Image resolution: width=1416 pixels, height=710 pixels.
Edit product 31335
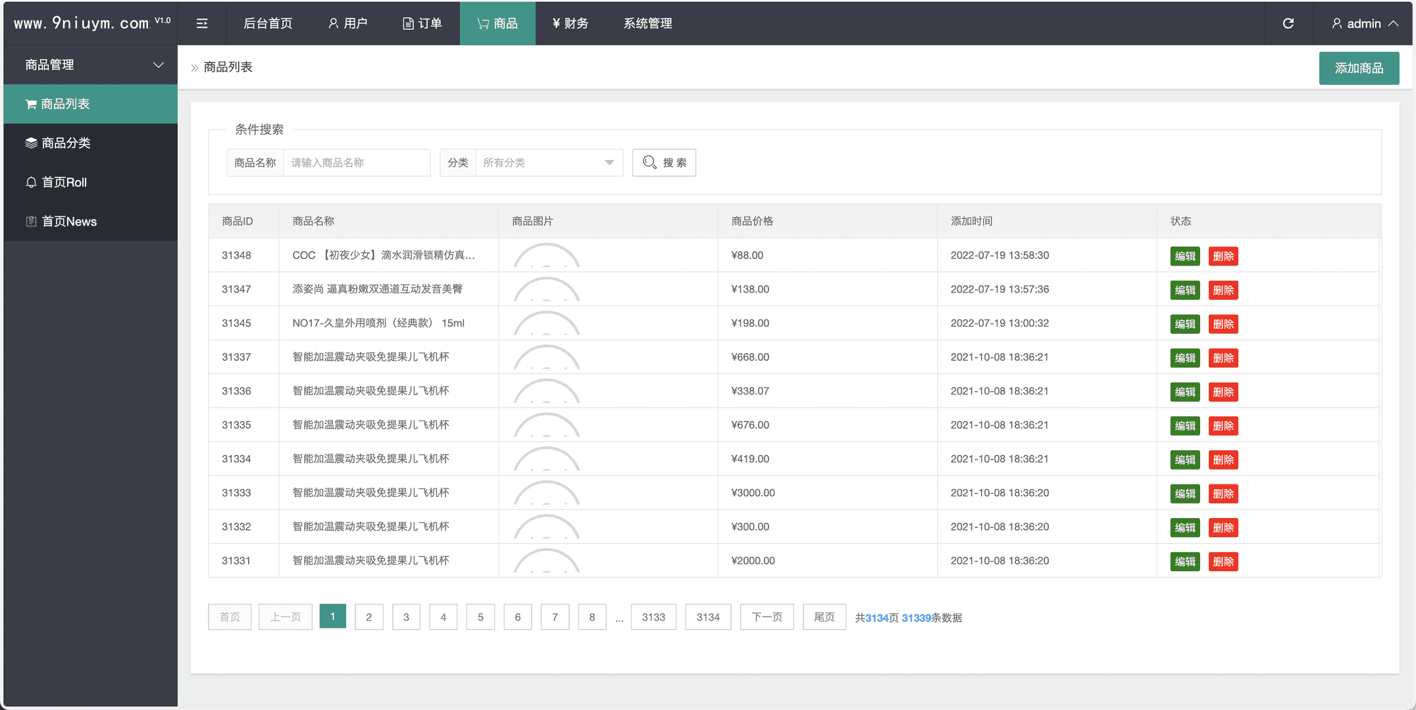tap(1185, 426)
